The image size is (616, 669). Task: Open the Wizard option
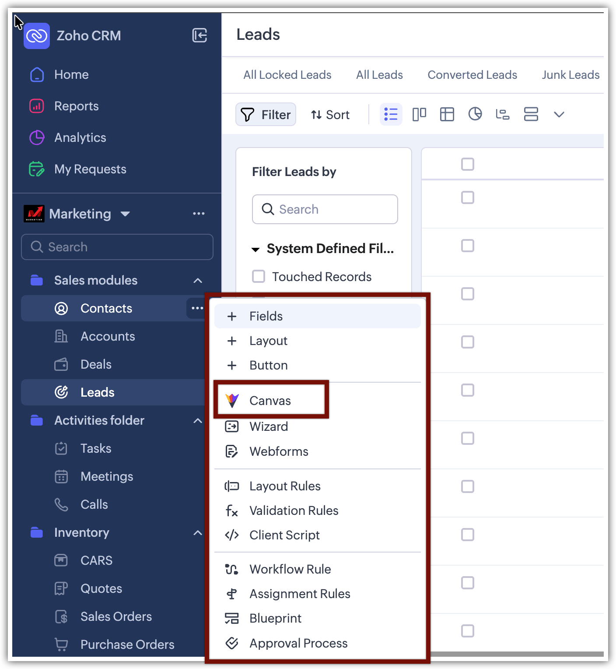pyautogui.click(x=269, y=426)
